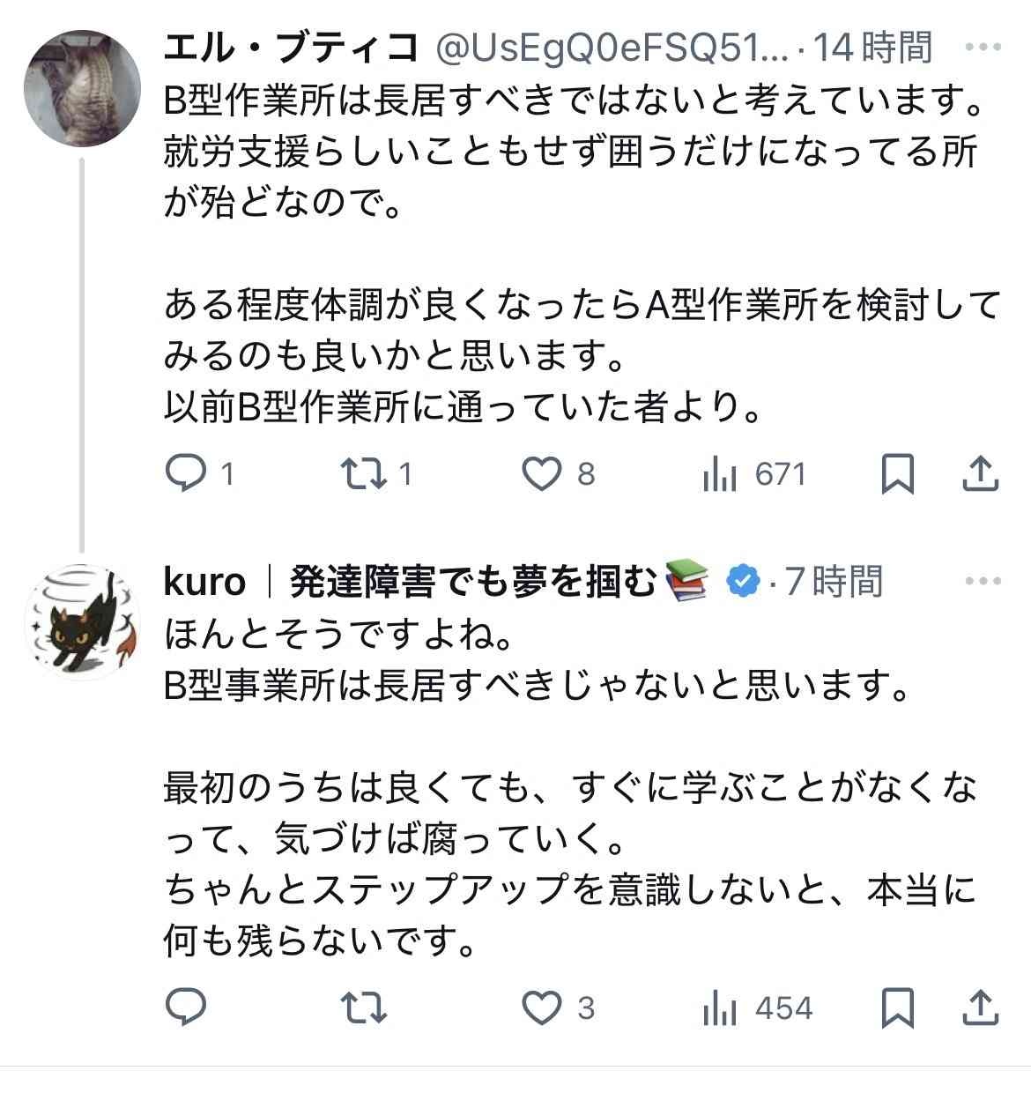Open more options for kuro's post
This screenshot has width=1031, height=1093.
click(983, 581)
